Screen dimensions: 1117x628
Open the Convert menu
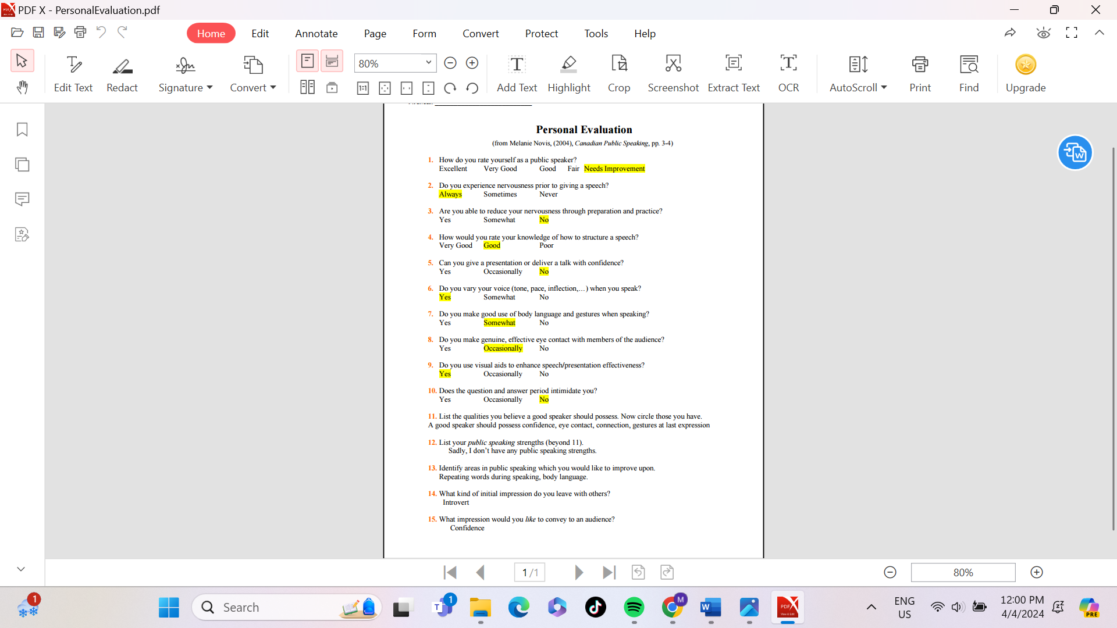tap(253, 73)
